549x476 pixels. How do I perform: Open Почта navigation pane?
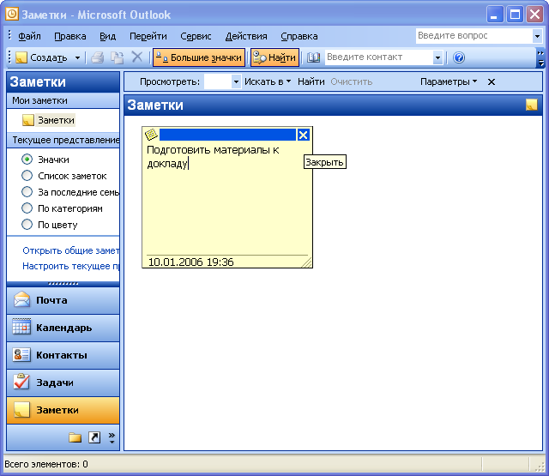(x=63, y=300)
